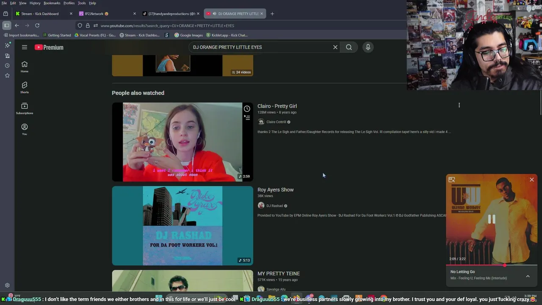Start voice search with the microphone

pos(368,47)
